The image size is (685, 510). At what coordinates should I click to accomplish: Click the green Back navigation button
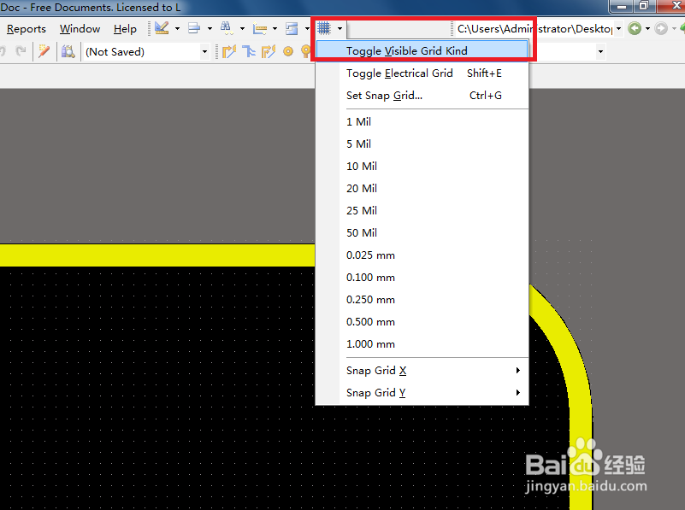635,29
